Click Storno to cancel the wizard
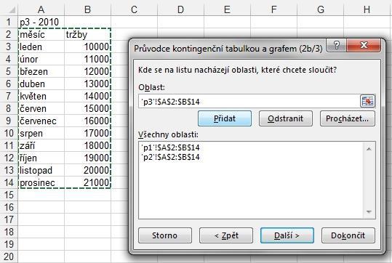 165,235
